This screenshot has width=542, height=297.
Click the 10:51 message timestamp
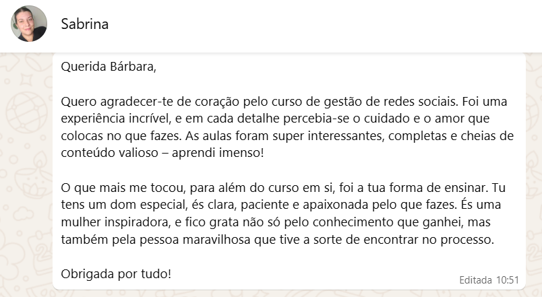(x=507, y=279)
